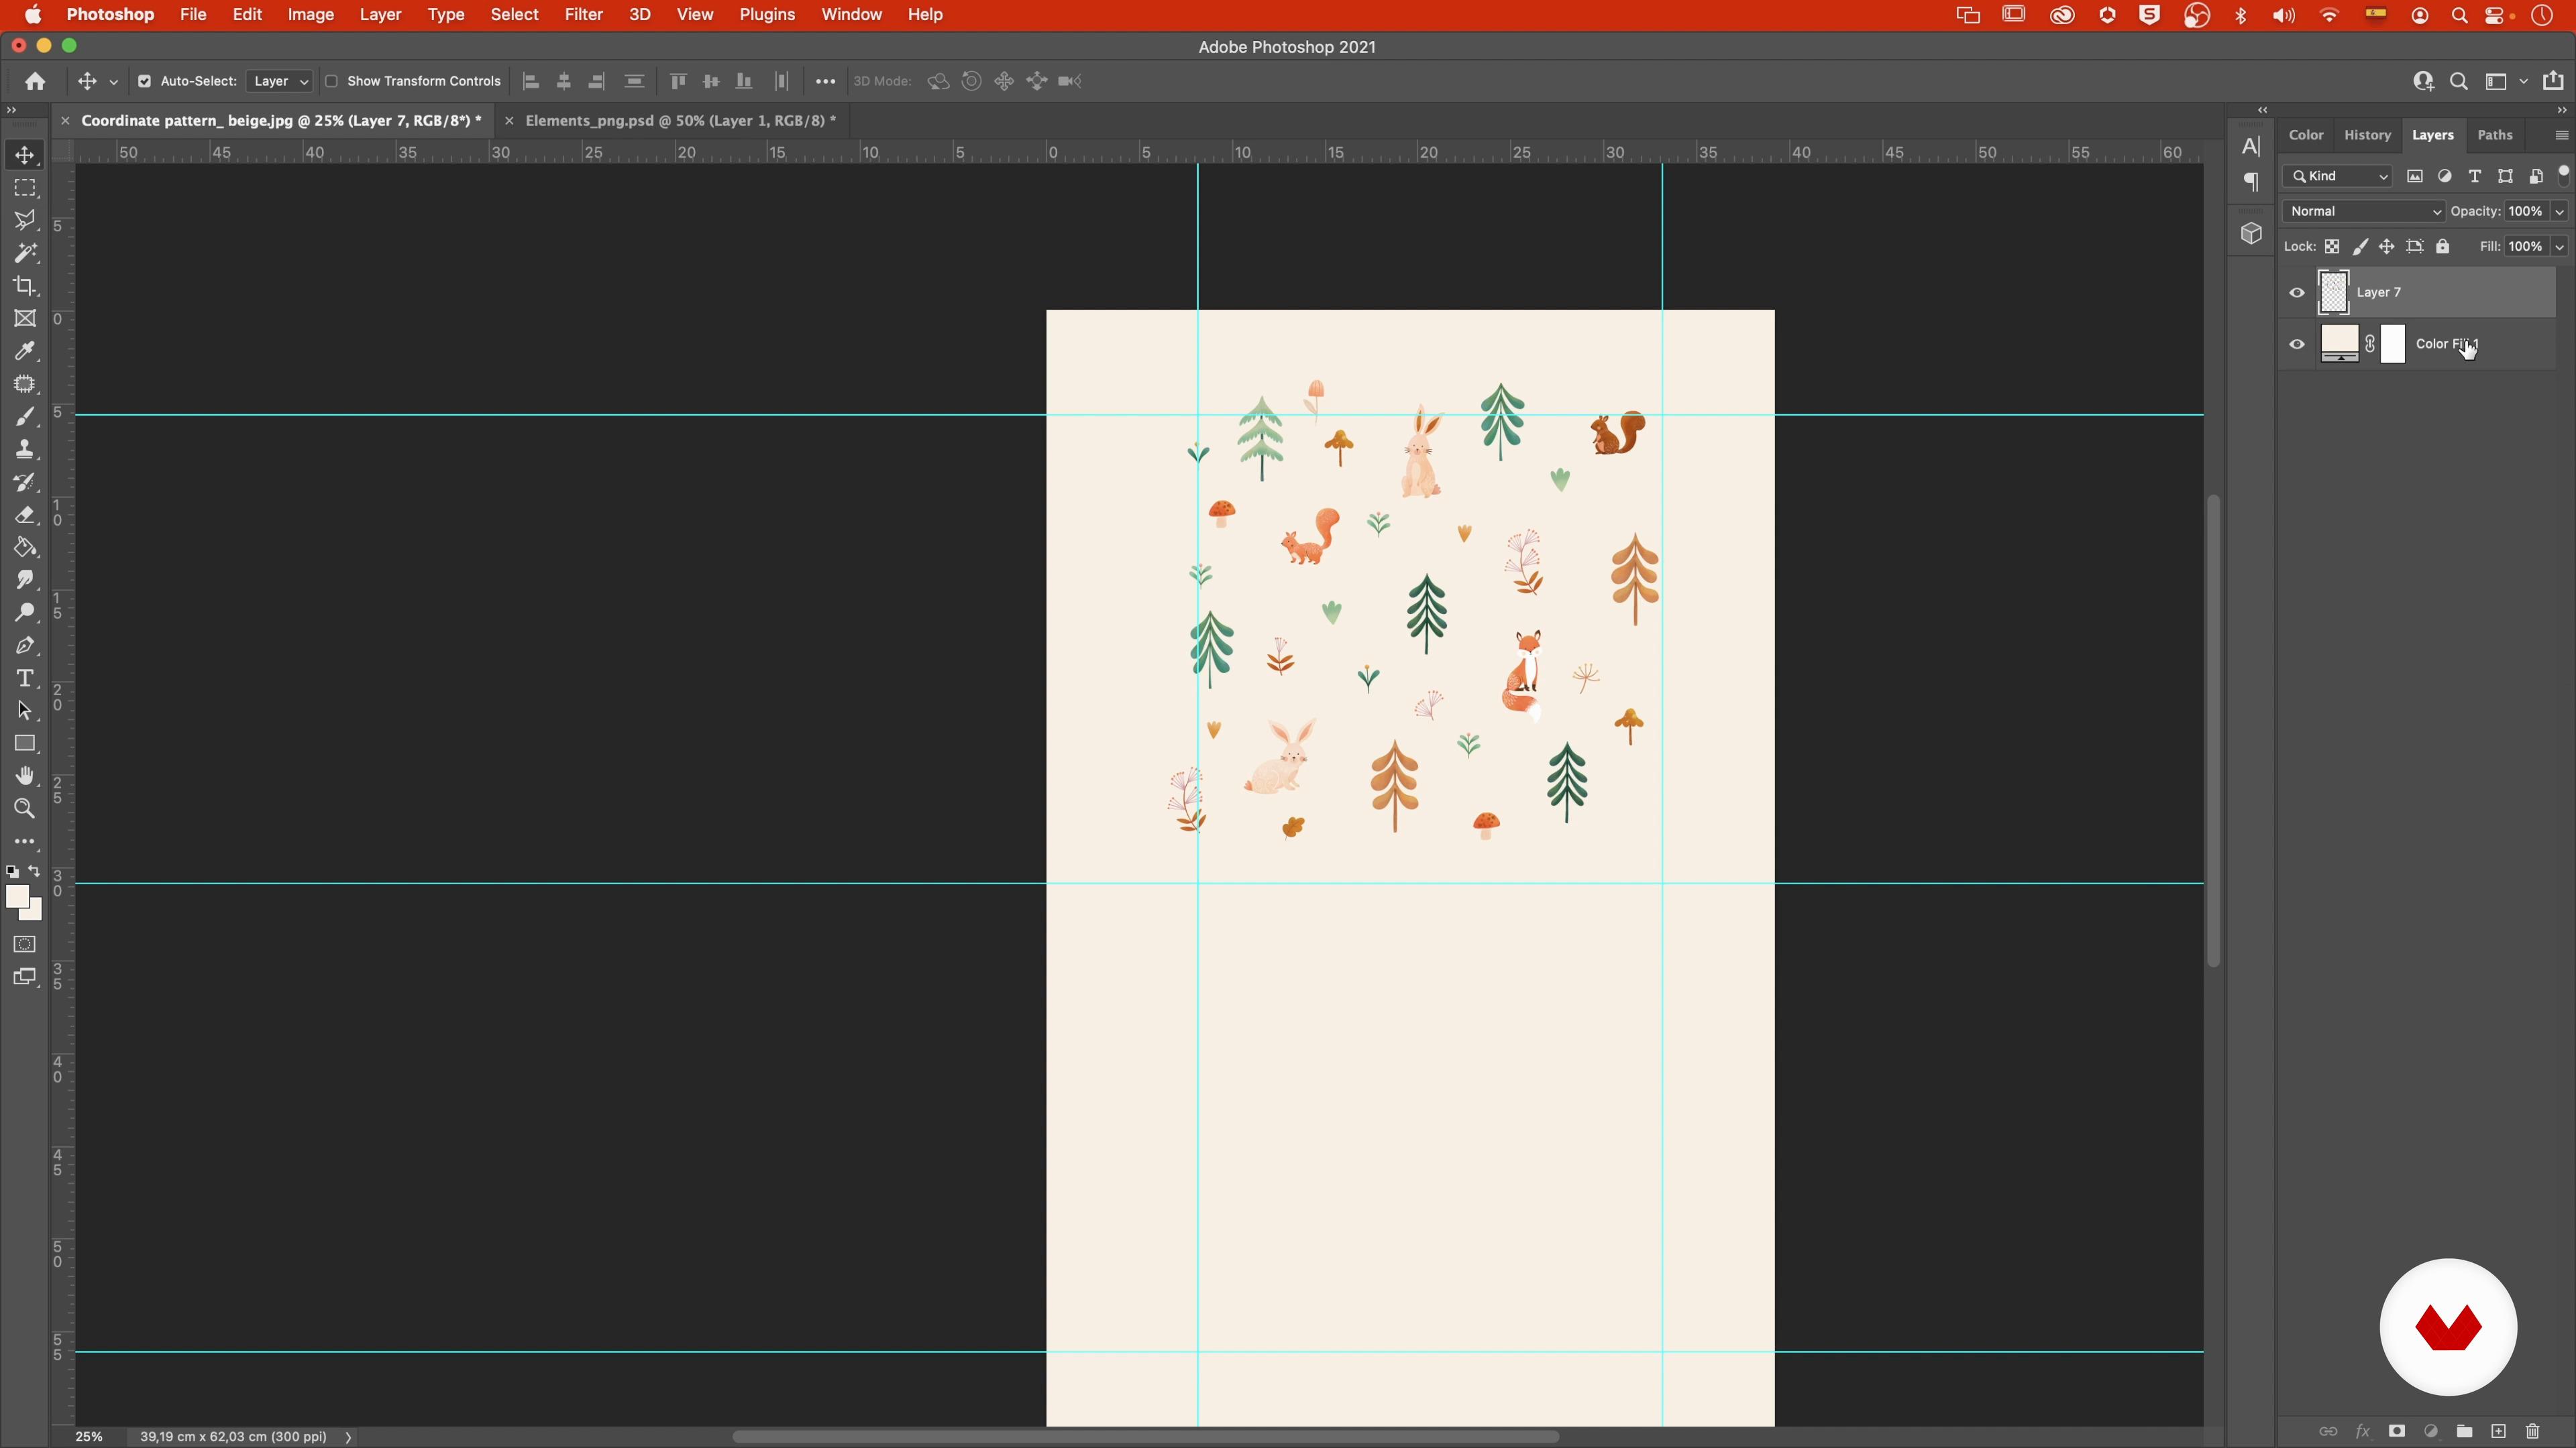The height and width of the screenshot is (1448, 2576).
Task: Select the Move tool
Action: [x=25, y=155]
